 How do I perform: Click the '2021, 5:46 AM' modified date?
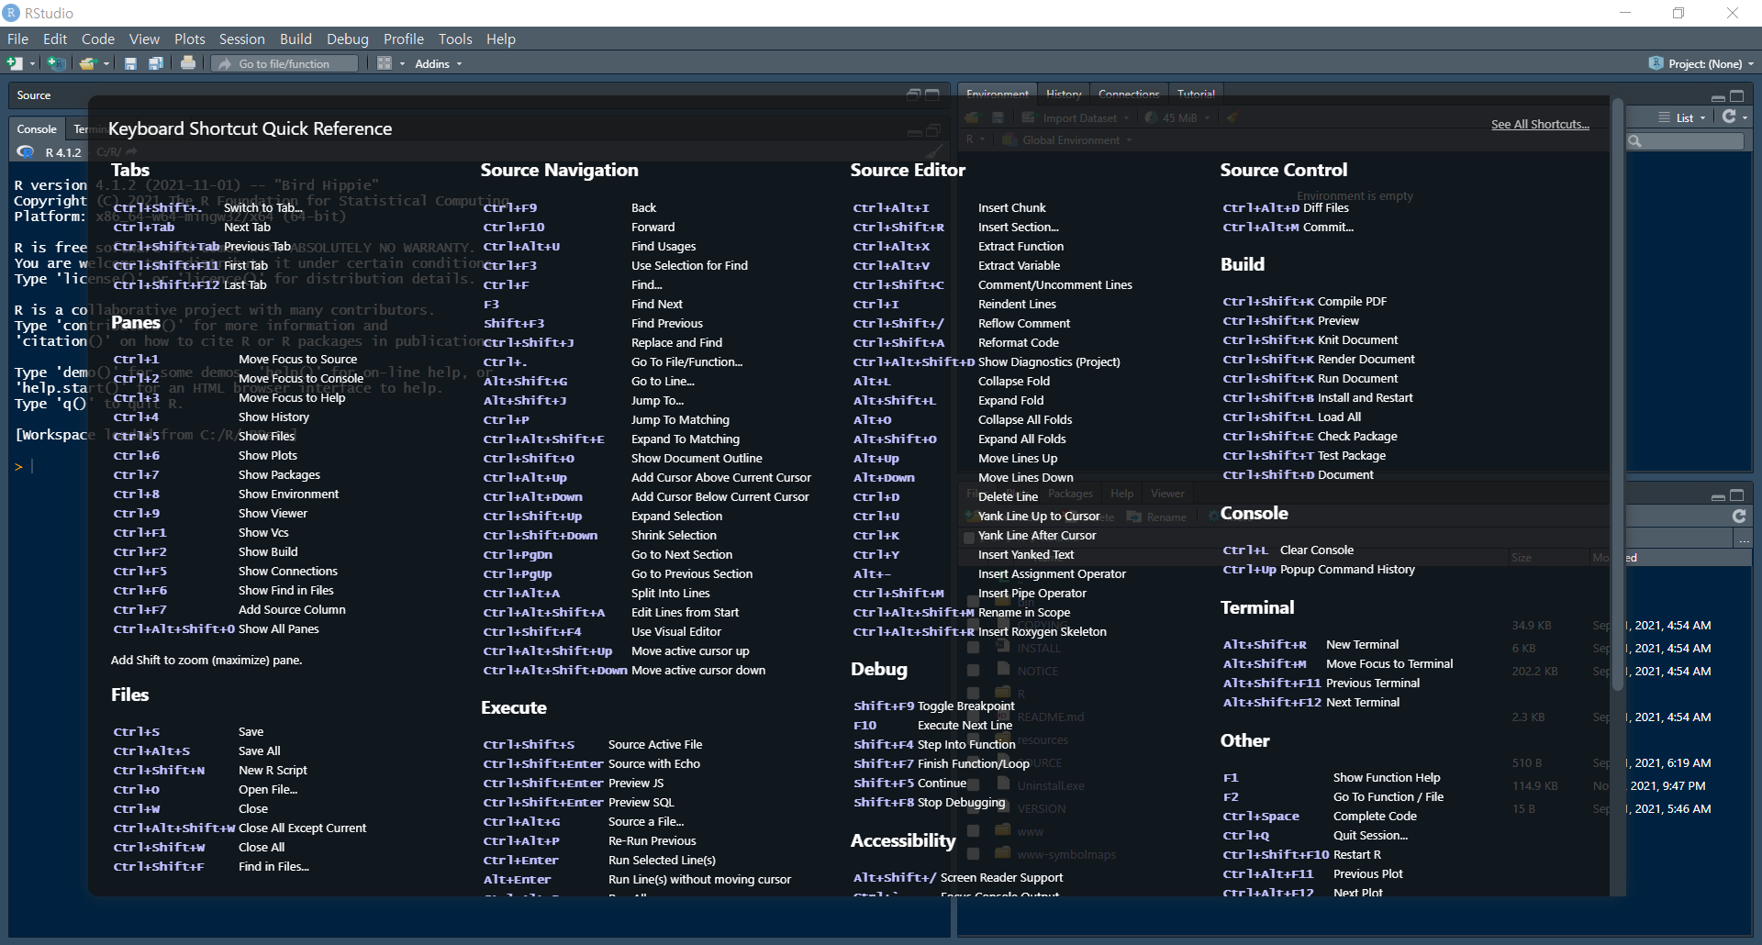pyautogui.click(x=1672, y=808)
